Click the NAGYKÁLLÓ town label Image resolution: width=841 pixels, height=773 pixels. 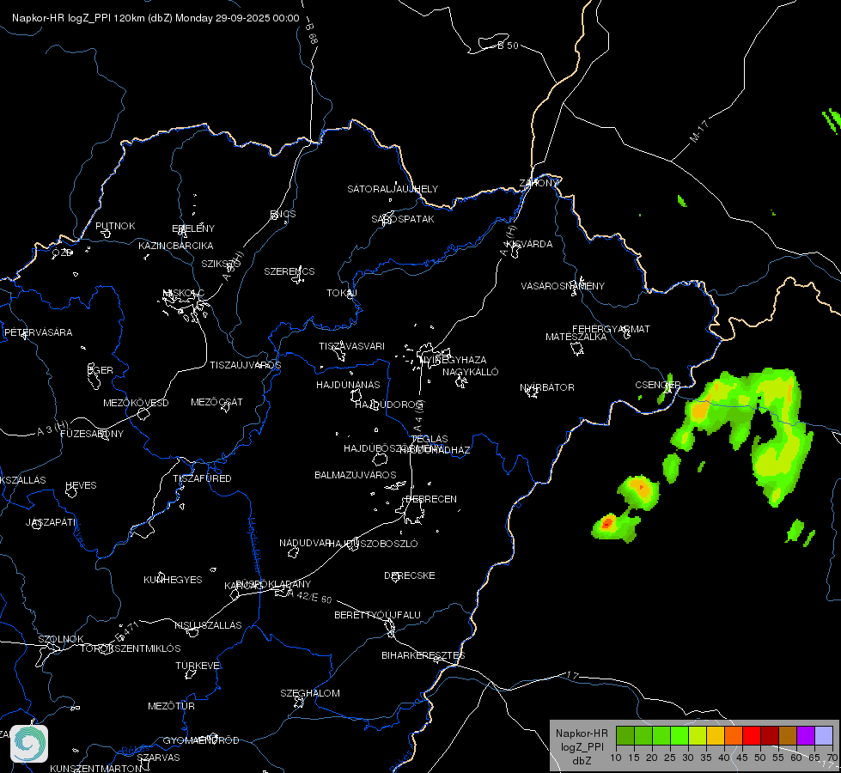click(471, 372)
